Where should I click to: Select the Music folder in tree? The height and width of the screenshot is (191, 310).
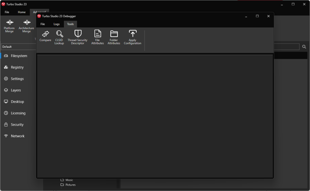click(x=67, y=180)
